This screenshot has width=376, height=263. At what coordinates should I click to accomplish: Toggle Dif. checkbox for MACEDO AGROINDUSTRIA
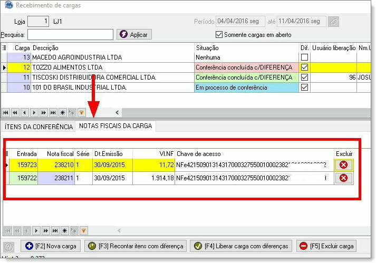tap(304, 57)
